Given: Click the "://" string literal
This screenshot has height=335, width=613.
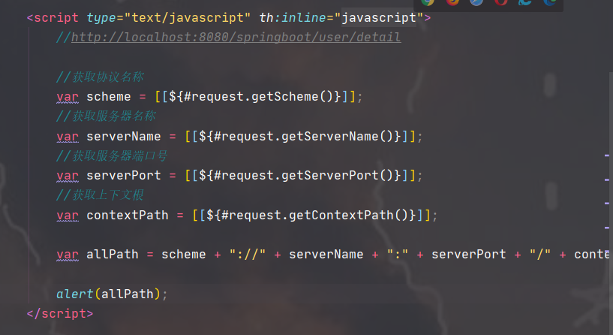Looking at the screenshot, I should pyautogui.click(x=248, y=255).
